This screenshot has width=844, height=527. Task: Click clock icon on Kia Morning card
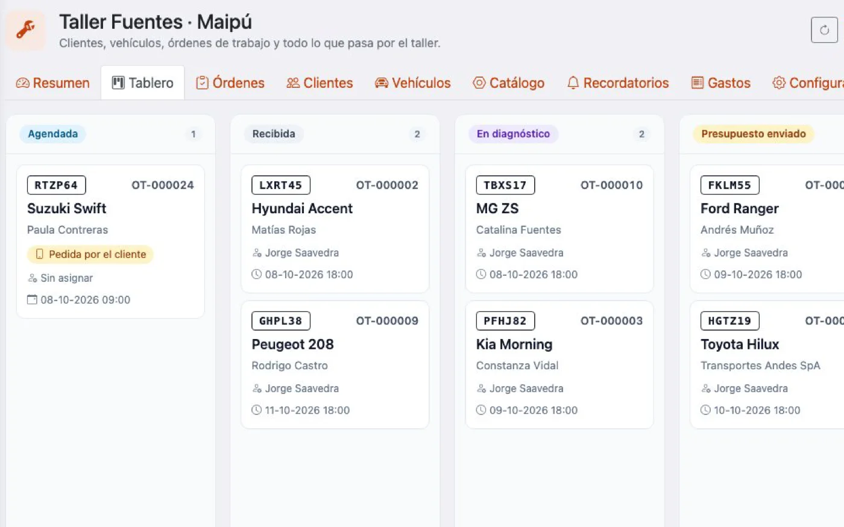click(481, 410)
